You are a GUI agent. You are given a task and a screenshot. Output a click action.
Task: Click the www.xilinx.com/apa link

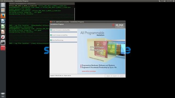[x=89, y=71]
